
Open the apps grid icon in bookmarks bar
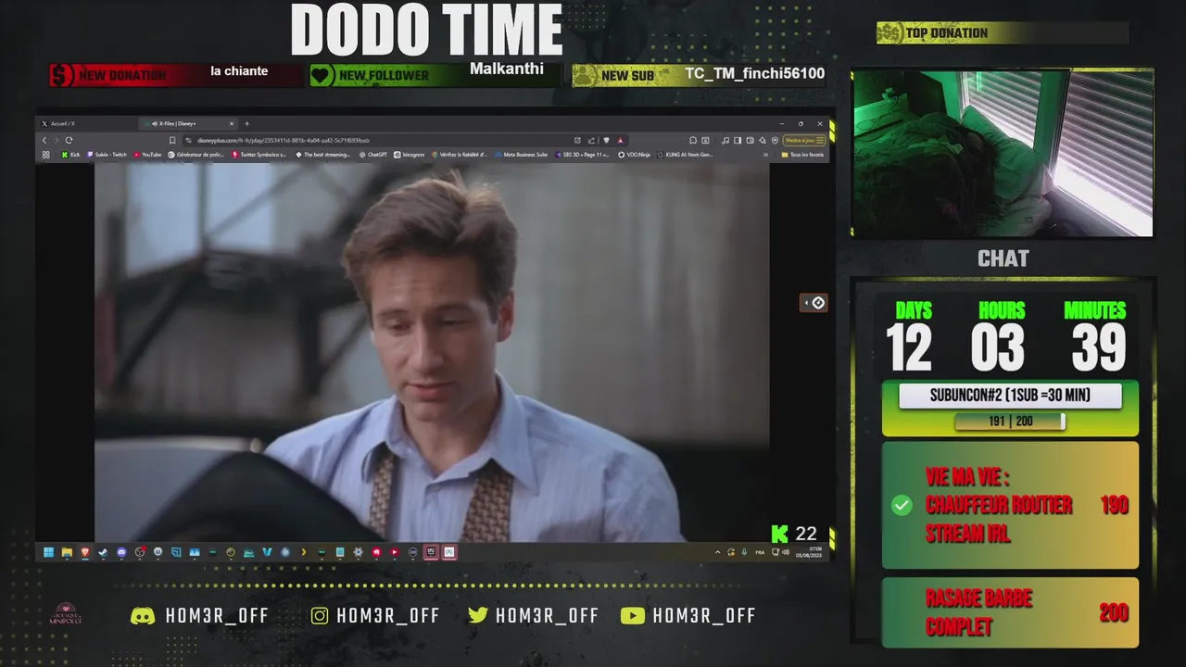[45, 155]
